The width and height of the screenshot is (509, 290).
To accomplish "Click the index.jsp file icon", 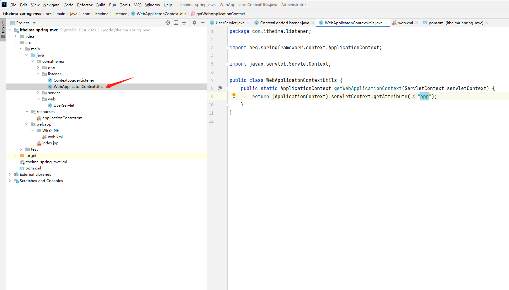I will click(39, 143).
